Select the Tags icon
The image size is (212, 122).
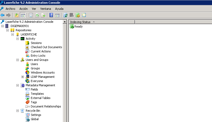tap(27, 102)
